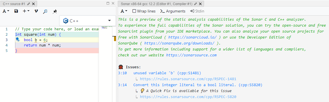Open the sonarsource.com website link
The width and height of the screenshot is (329, 102).
pos(191,55)
